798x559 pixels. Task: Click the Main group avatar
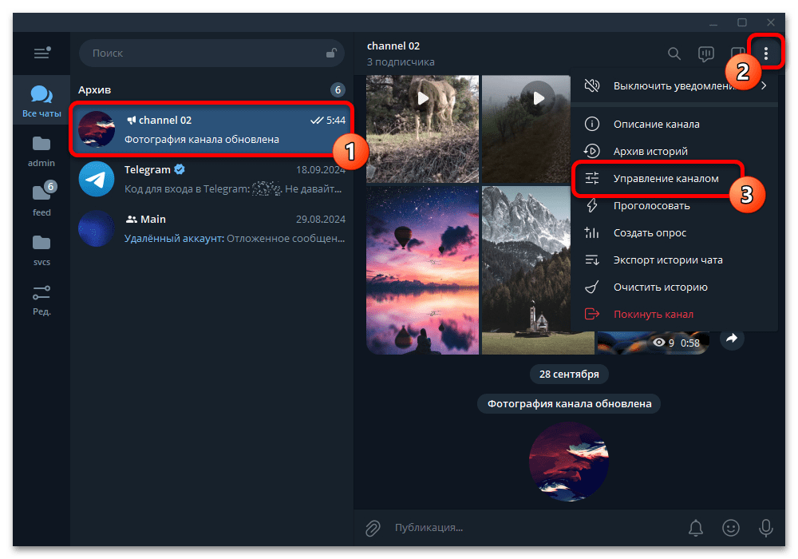tap(97, 228)
